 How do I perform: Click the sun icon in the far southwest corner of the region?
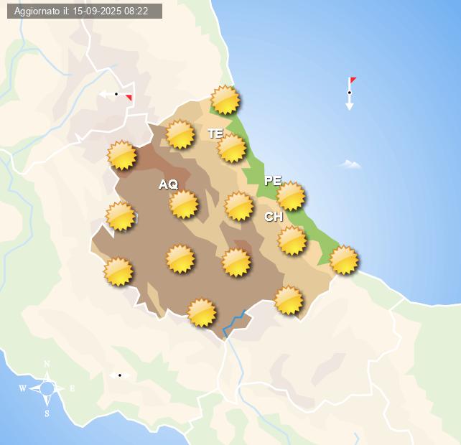coord(118,271)
